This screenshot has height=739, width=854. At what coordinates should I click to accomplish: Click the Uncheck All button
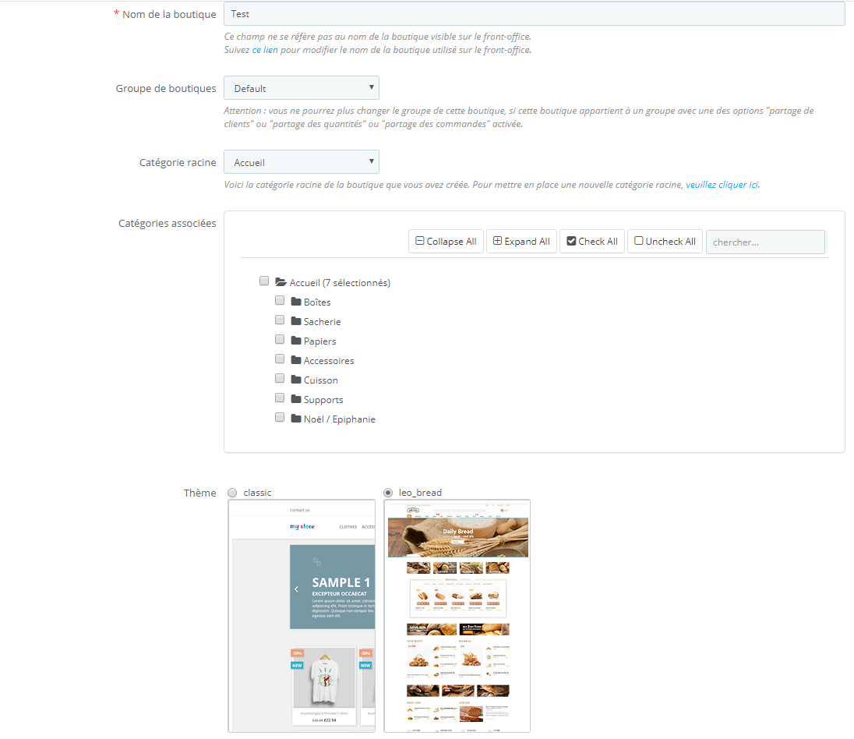[665, 242]
